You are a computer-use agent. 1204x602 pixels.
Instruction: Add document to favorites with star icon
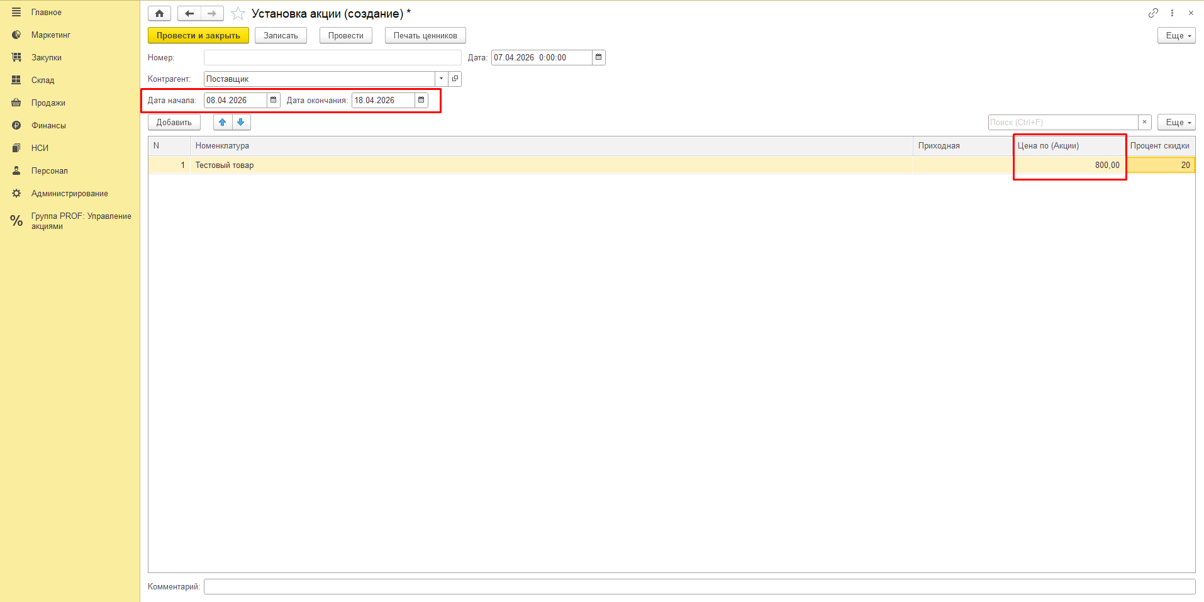(x=238, y=13)
